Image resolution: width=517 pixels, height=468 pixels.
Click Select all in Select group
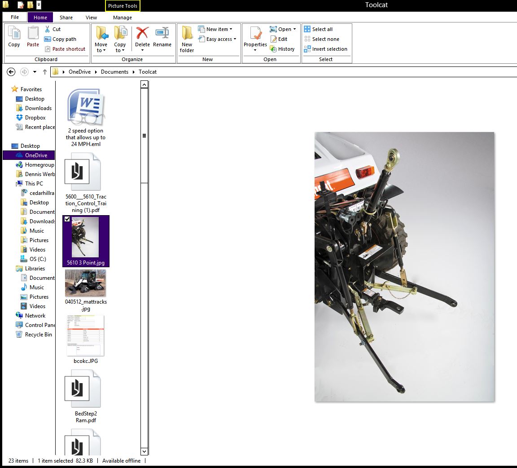pos(318,29)
